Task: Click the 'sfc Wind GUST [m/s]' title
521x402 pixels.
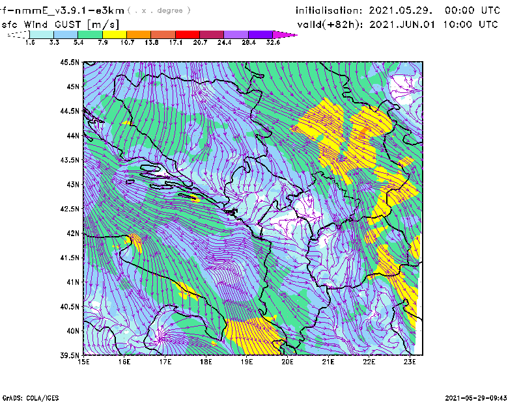Action: [60, 25]
